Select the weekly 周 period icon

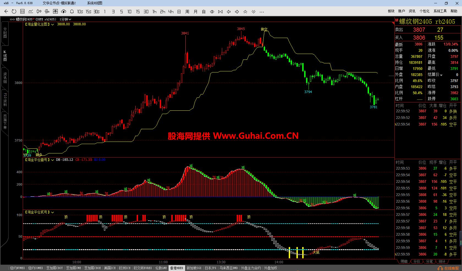point(187,12)
